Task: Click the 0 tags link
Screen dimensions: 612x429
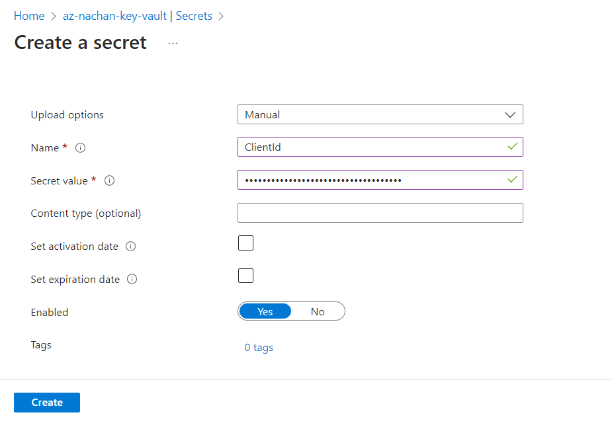Action: point(259,348)
